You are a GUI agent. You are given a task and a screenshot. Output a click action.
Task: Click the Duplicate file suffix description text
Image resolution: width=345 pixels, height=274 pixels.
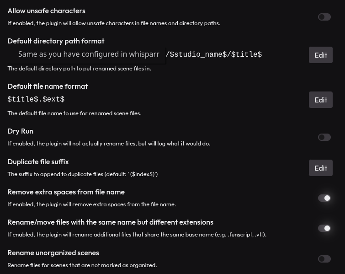82,174
